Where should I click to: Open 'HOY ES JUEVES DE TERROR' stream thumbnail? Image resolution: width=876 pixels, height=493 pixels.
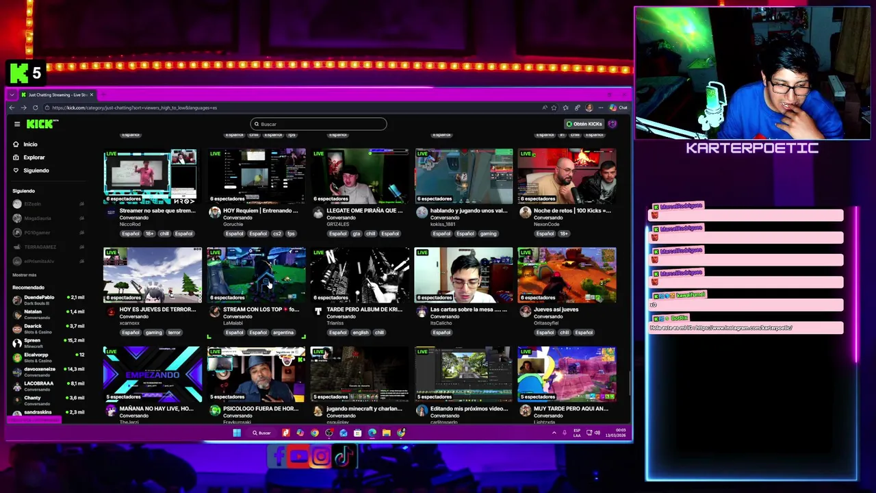[x=153, y=275]
